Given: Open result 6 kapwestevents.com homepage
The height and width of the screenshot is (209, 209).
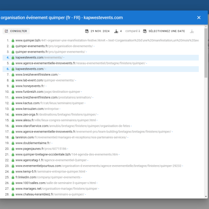Looking at the screenshot, I should (x=30, y=69).
